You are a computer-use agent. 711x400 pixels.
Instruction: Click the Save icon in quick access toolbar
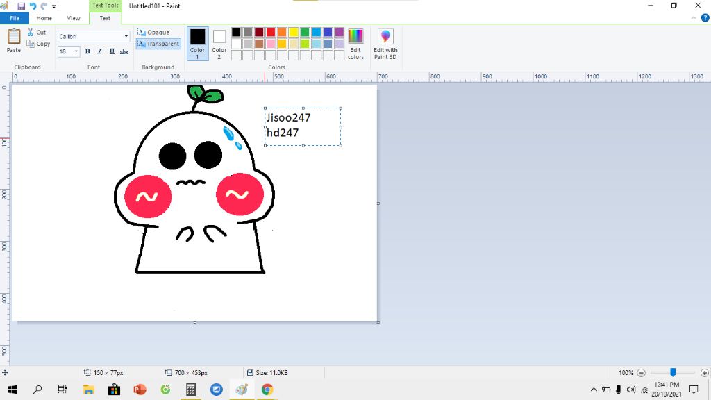22,6
